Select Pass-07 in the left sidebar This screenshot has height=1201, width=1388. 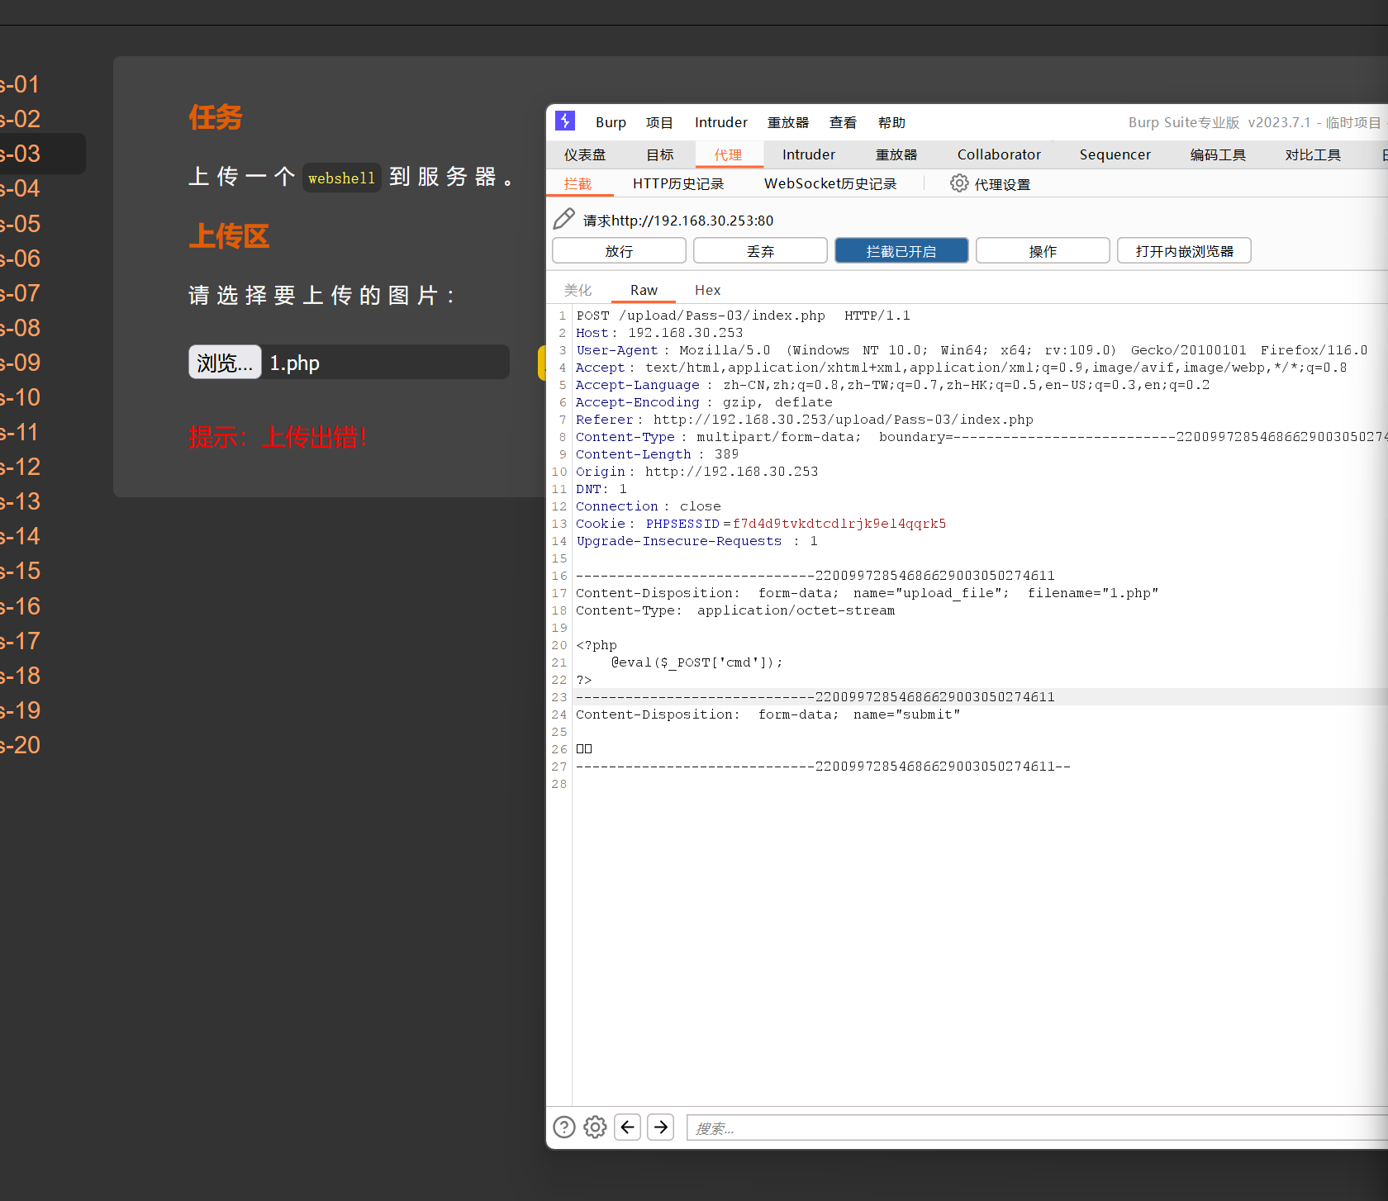click(20, 293)
